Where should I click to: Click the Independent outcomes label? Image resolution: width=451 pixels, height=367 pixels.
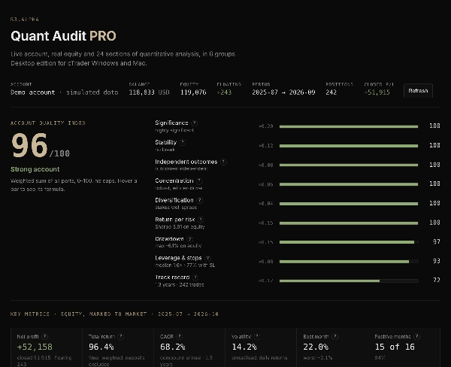(x=186, y=162)
